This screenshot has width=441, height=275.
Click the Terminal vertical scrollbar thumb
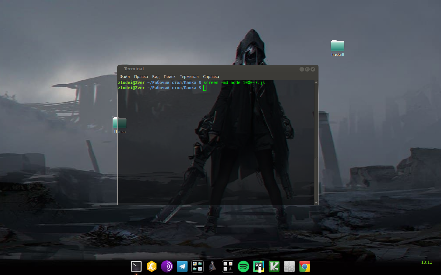point(316,179)
